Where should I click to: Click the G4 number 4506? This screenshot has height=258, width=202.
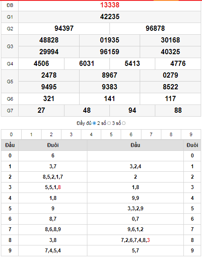pos(42,64)
